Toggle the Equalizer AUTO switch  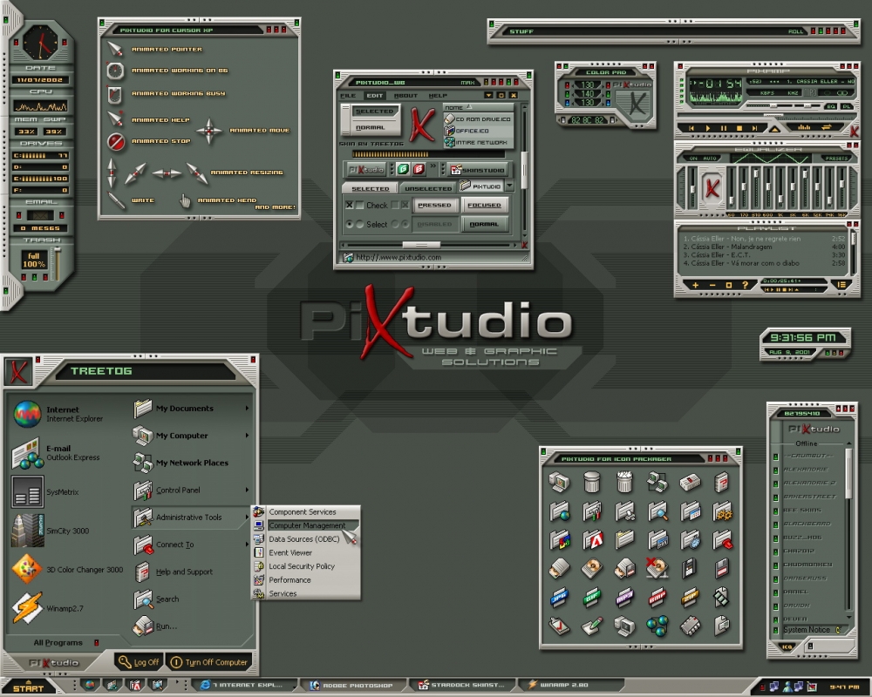click(710, 159)
